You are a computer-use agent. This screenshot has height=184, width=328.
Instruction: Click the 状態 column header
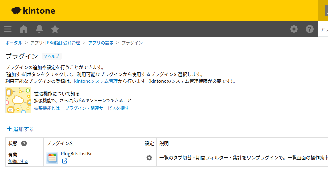[13, 143]
